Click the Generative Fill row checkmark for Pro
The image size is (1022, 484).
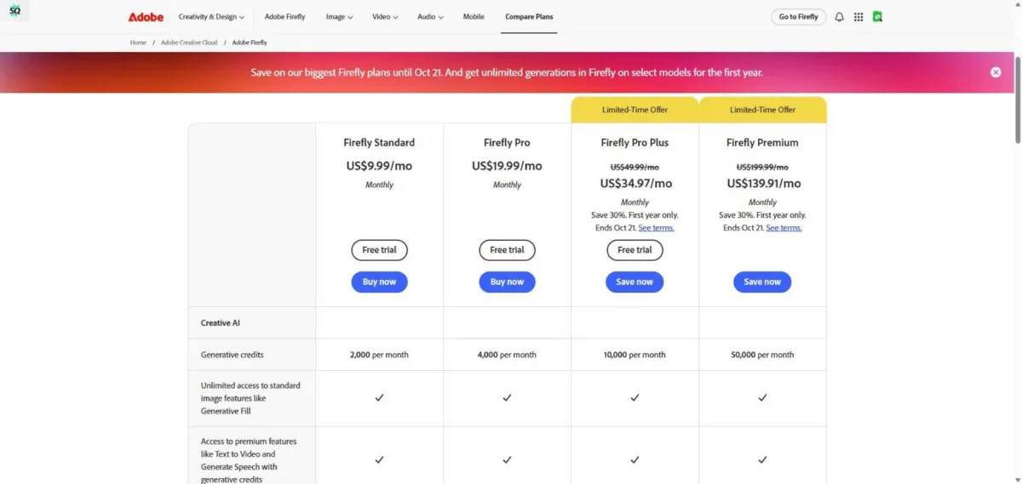507,397
